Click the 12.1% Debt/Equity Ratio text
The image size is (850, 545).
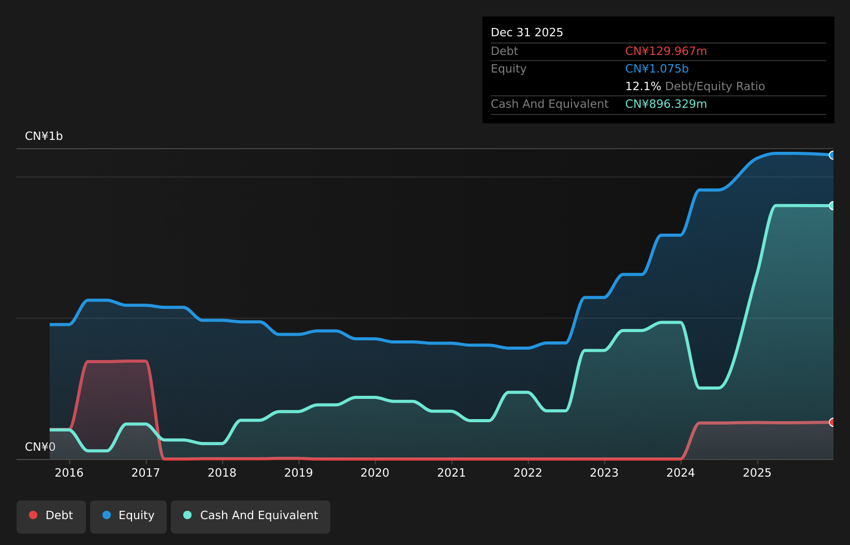(695, 87)
